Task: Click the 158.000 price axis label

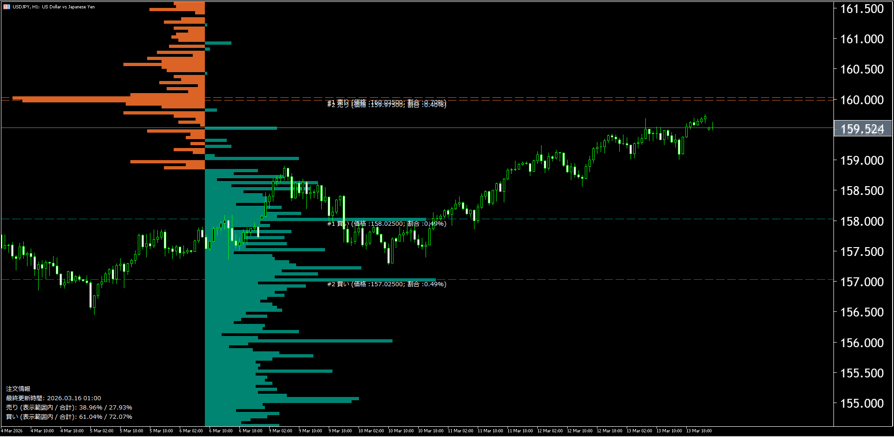Action: (862, 222)
